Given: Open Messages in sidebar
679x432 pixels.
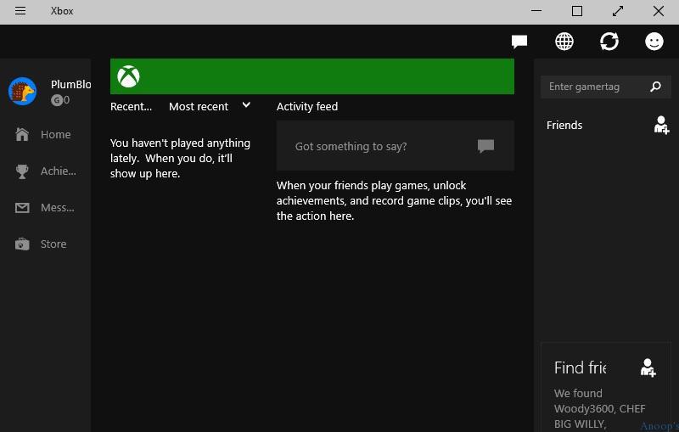Looking at the screenshot, I should (x=46, y=208).
